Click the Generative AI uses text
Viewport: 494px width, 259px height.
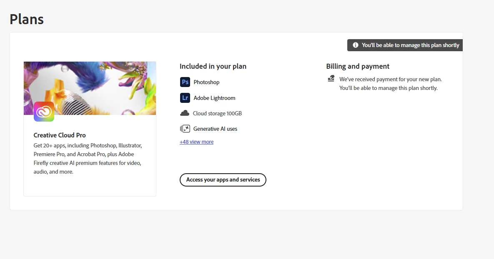215,129
